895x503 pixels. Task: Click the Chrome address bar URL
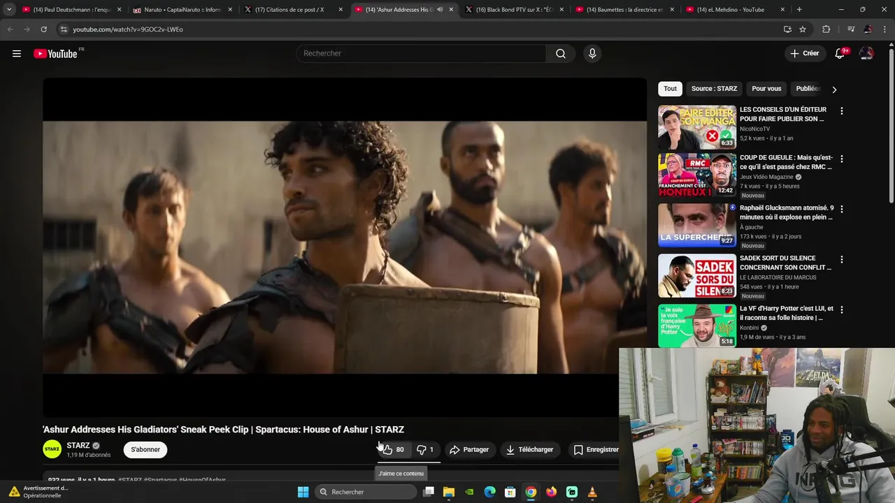[128, 29]
